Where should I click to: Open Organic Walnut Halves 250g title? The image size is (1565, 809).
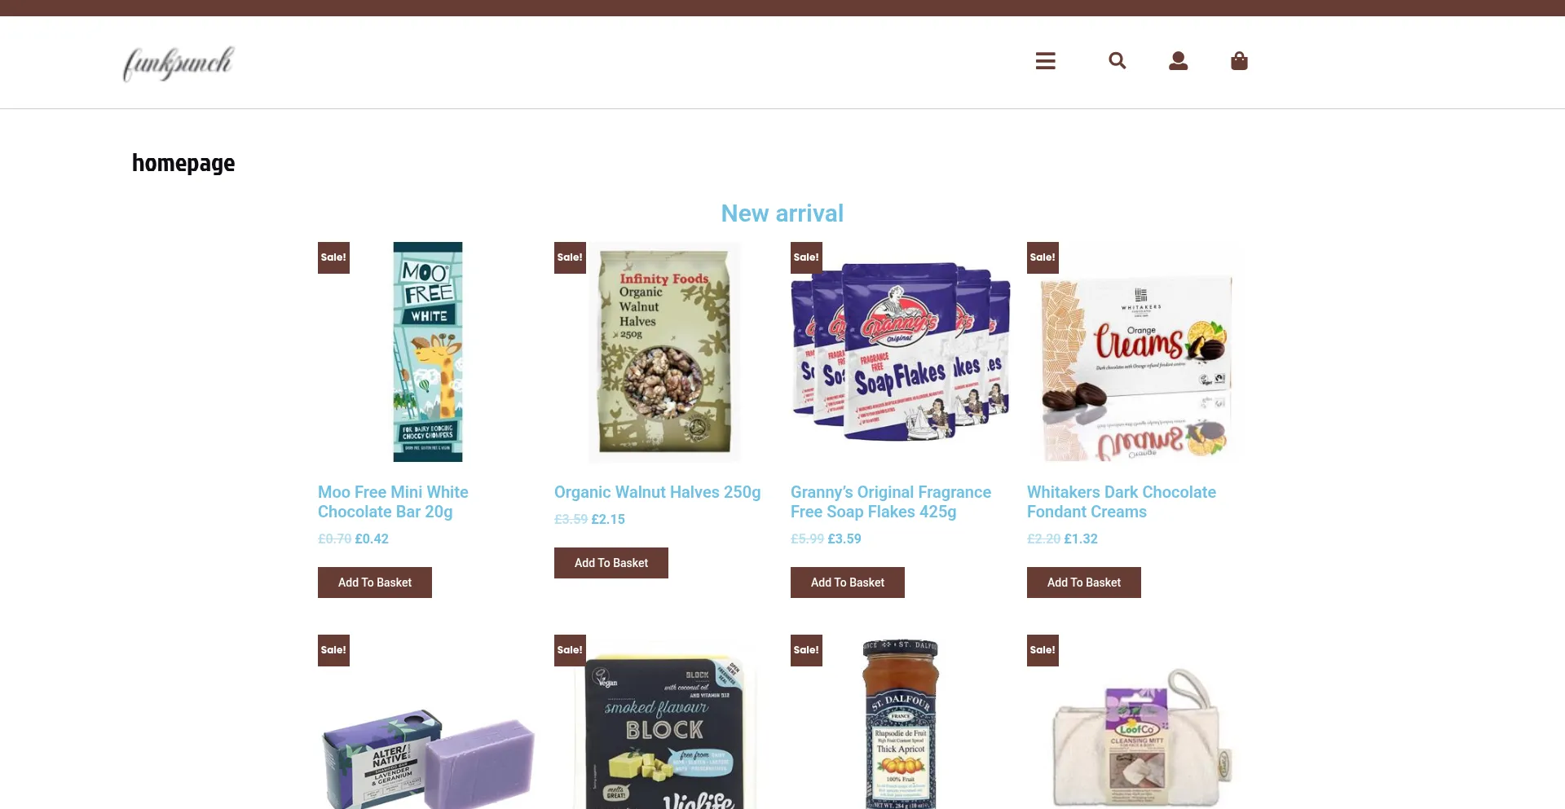[x=657, y=492]
